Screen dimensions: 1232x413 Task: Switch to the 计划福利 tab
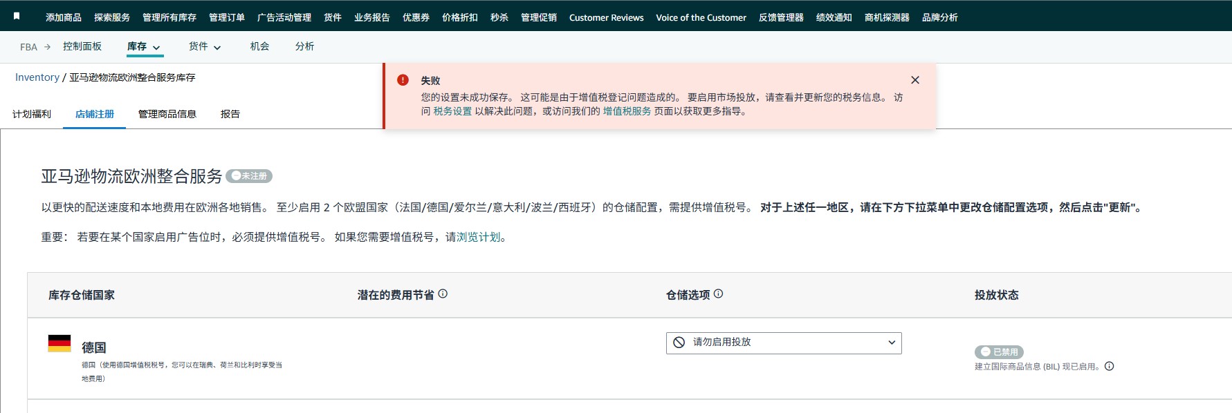pyautogui.click(x=32, y=114)
